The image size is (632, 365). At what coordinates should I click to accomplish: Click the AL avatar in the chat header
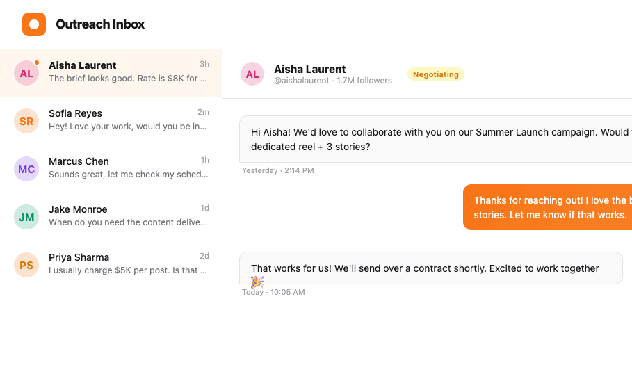252,74
